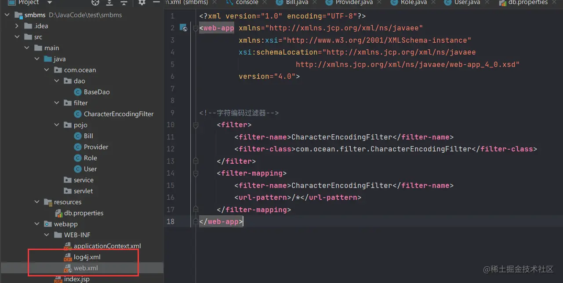
Task: Switch to the User.java tab
Action: (x=466, y=3)
